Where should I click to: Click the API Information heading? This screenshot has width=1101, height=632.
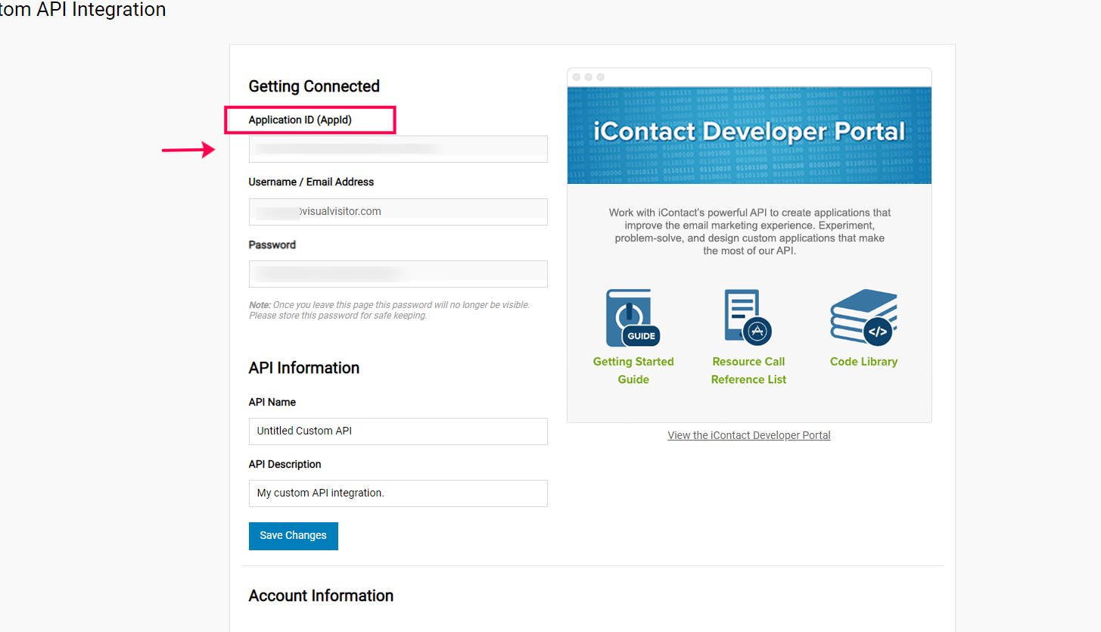tap(304, 368)
